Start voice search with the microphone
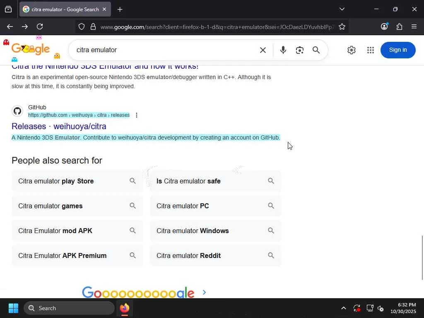The height and width of the screenshot is (318, 424). pyautogui.click(x=283, y=50)
